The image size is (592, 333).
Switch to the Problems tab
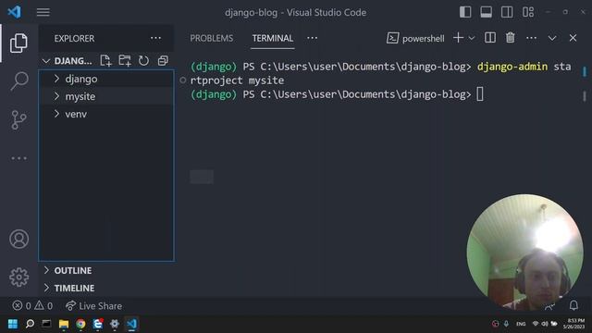212,38
